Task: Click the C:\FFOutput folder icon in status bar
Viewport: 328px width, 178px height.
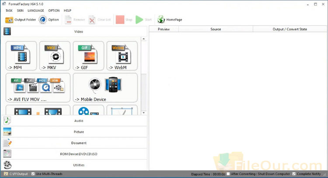Action: 6,174
